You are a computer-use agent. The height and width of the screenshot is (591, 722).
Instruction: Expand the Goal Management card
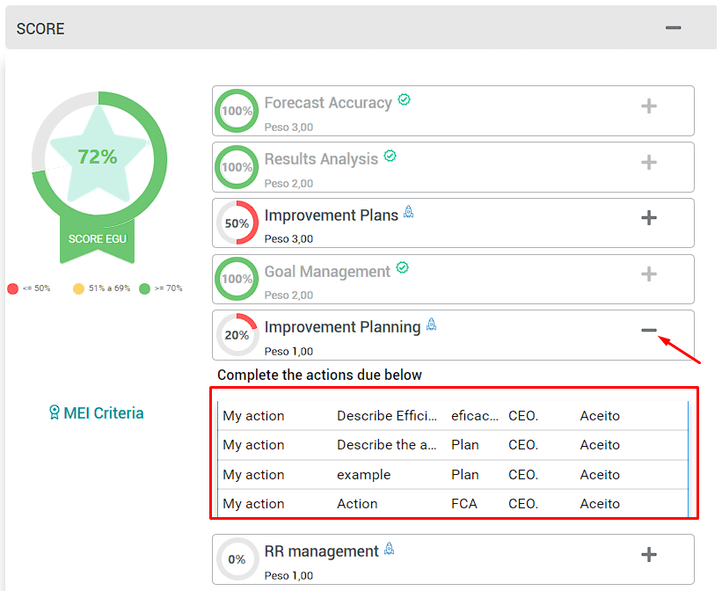(649, 274)
